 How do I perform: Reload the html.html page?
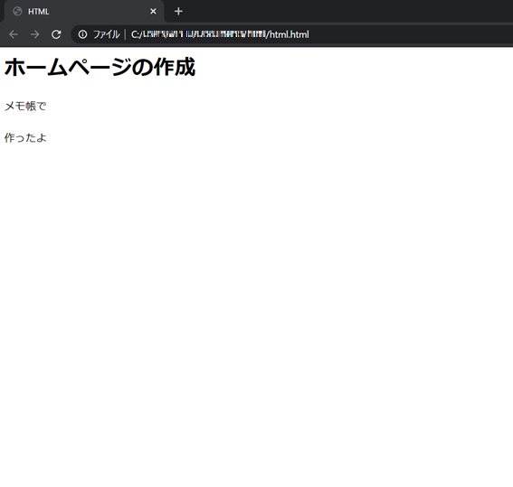point(56,34)
